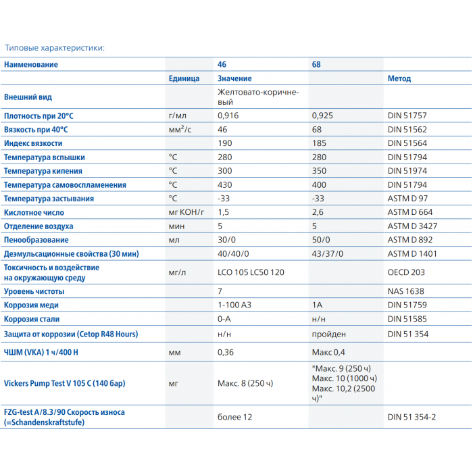Select the "Метод" column header

[x=399, y=78]
